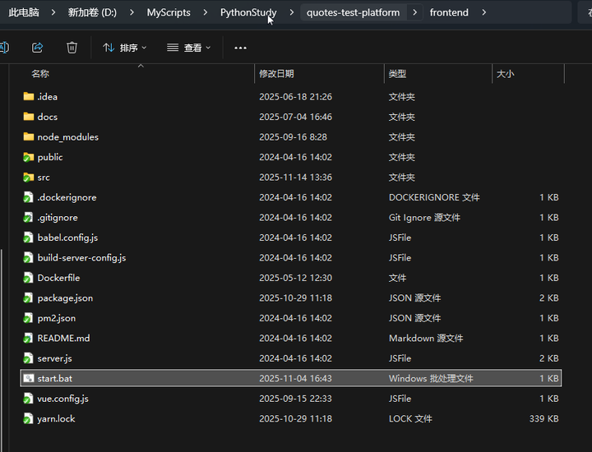Open the 查看 view dropdown

189,48
